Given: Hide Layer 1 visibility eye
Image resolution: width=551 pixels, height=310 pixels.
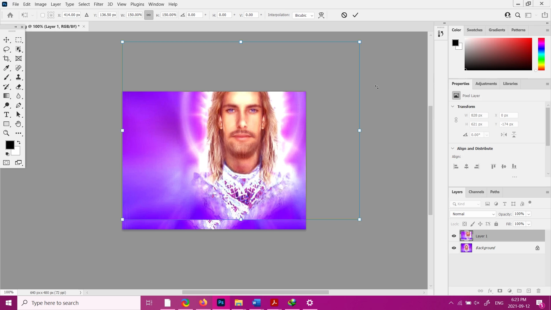Looking at the screenshot, I should [x=454, y=236].
